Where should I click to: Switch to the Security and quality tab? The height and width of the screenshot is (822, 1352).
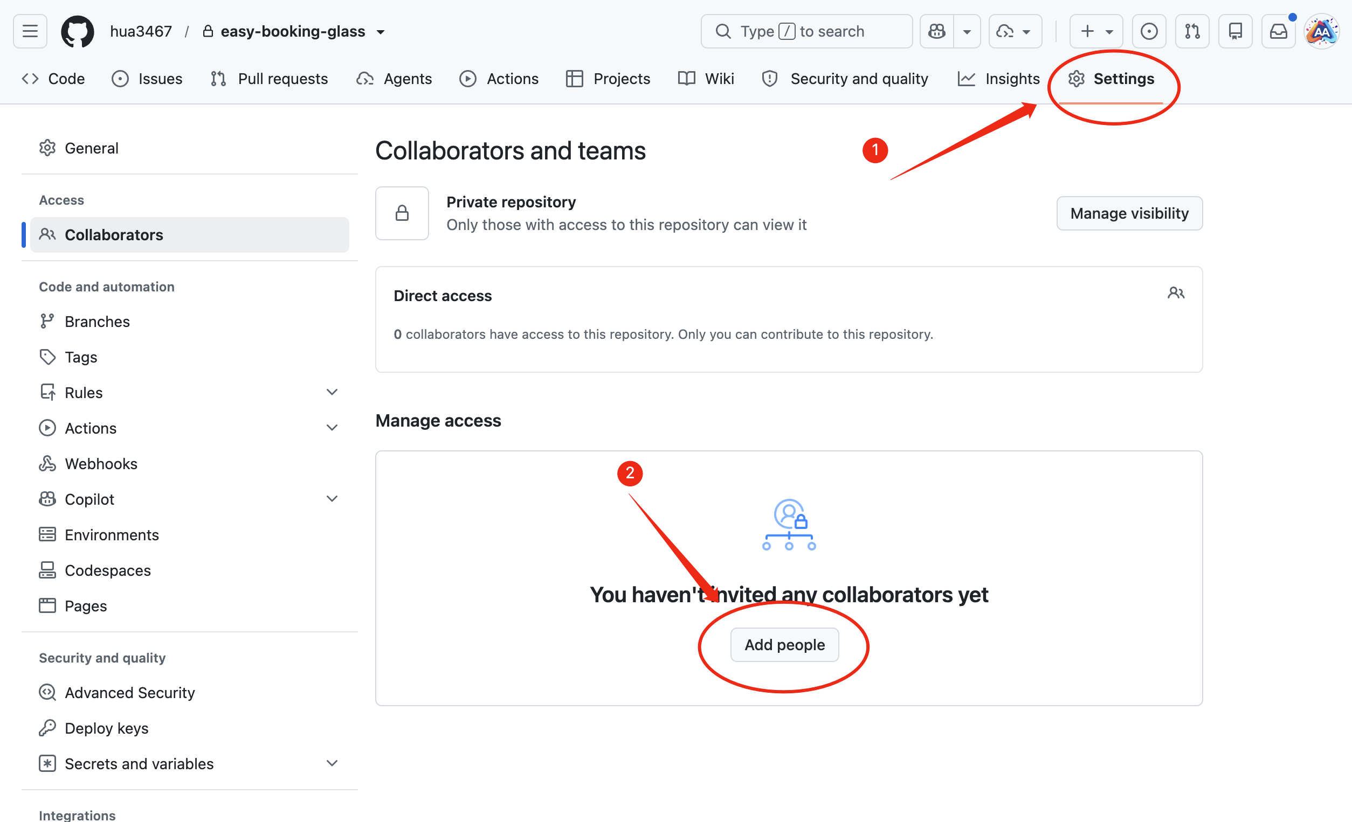(845, 79)
